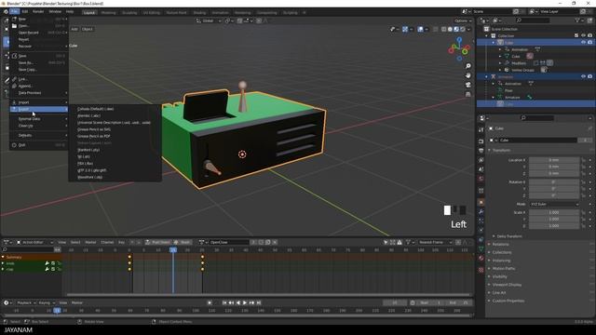Open Object Data properties tab
This screenshot has height=335, width=596.
tap(481, 249)
